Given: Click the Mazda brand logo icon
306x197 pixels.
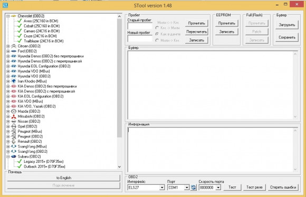Looking at the screenshot, I should point(14,112).
